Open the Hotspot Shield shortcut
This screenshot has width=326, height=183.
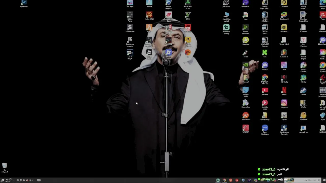246,92
